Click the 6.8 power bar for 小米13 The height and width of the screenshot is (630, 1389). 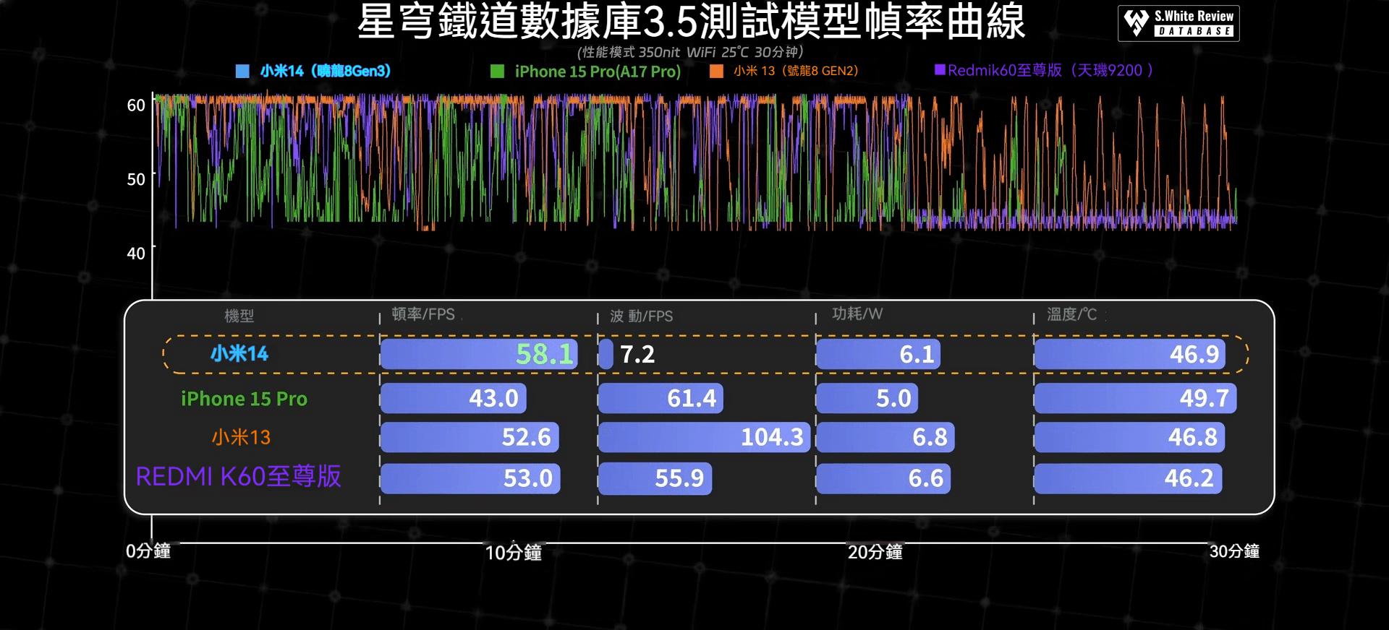tap(885, 437)
